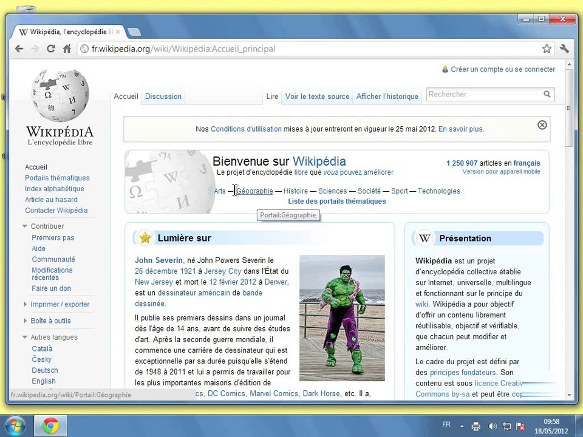Click the Lumière sur star icon

[x=145, y=238]
